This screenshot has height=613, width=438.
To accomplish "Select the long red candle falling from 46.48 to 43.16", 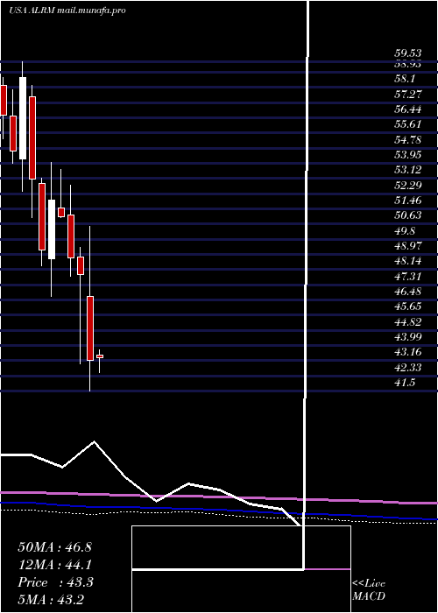I will pos(90,328).
